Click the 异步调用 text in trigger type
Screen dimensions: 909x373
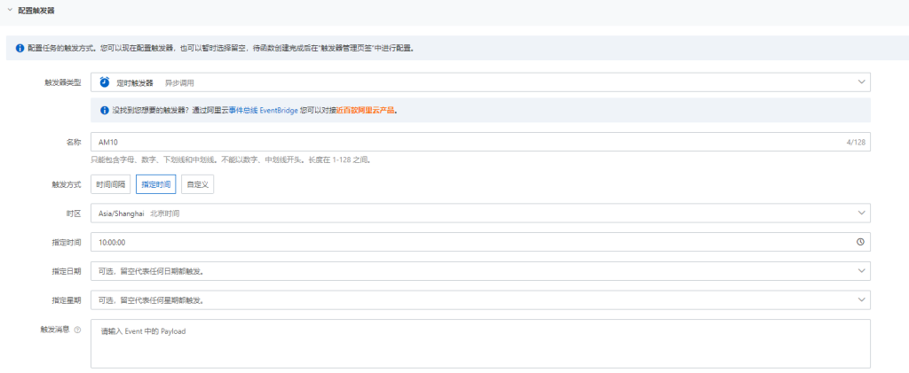[179, 82]
